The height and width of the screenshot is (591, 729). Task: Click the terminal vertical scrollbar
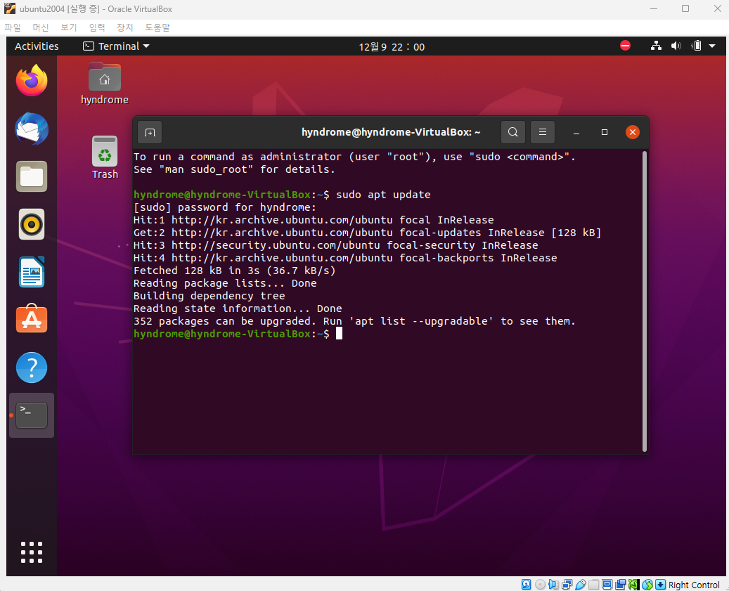[645, 301]
